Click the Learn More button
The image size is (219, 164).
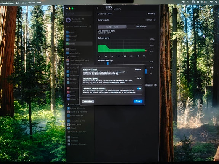click(x=88, y=101)
